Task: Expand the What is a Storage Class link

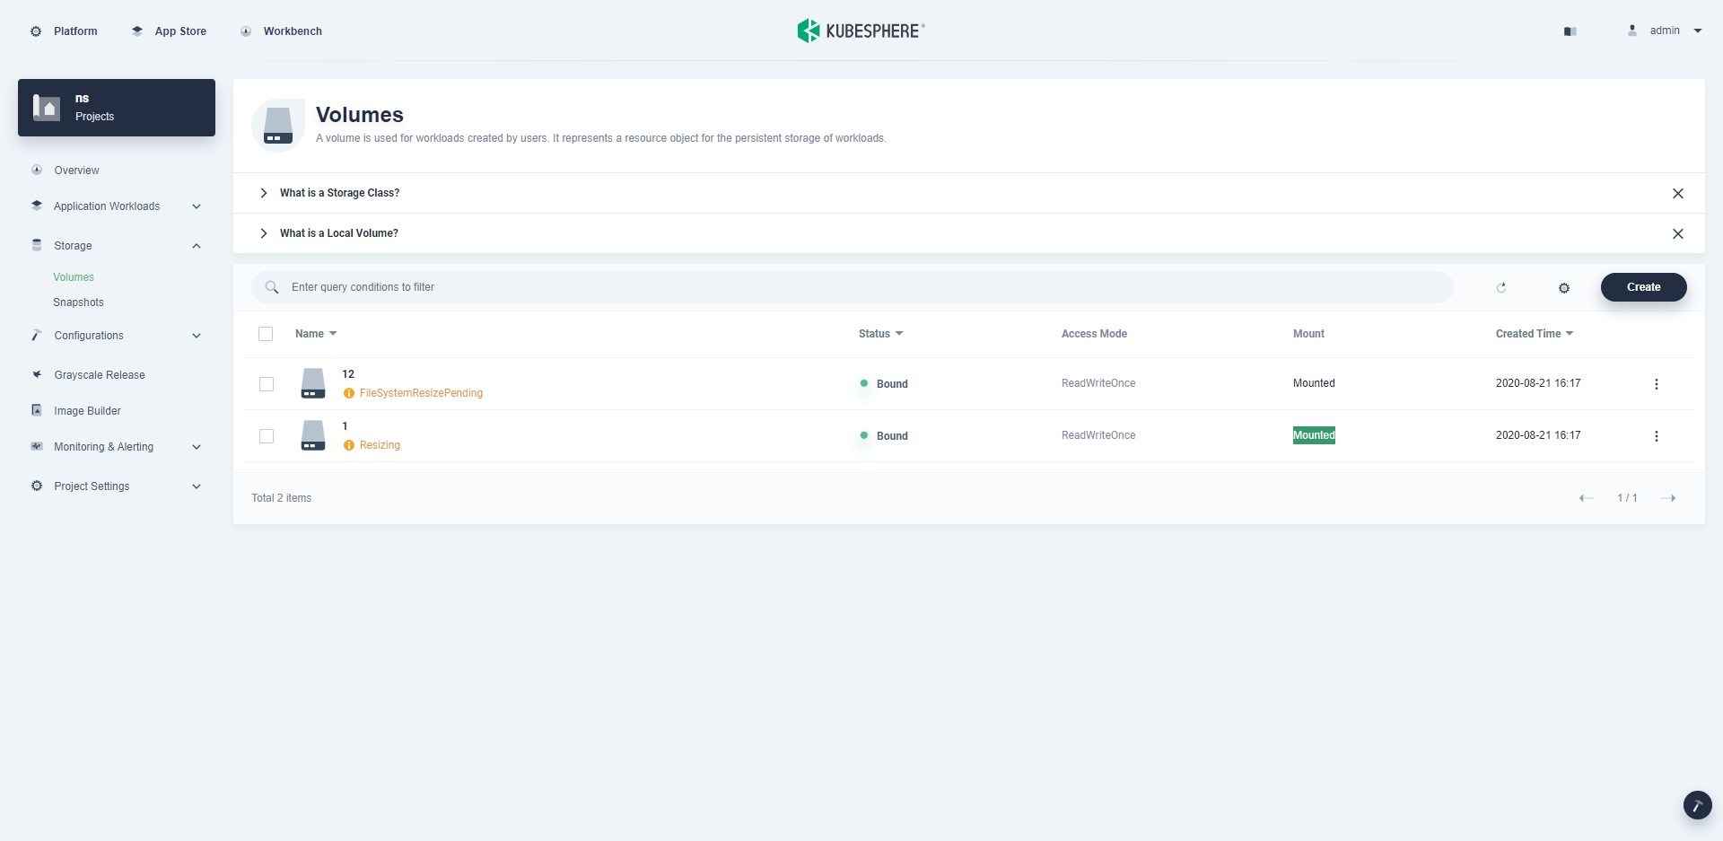Action: [x=339, y=192]
